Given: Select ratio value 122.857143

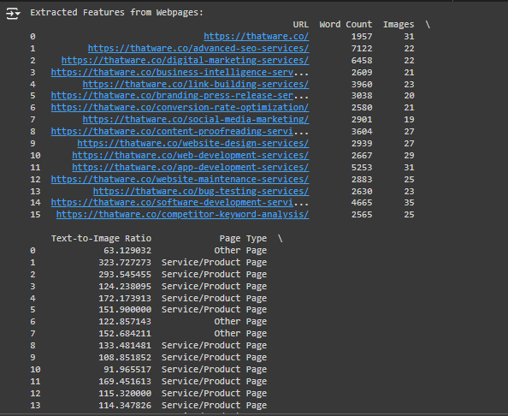Looking at the screenshot, I should coord(125,322).
